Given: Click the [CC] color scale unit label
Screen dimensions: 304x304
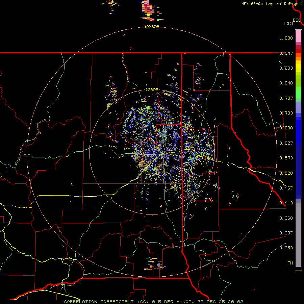Looking at the screenshot, I should (288, 23).
